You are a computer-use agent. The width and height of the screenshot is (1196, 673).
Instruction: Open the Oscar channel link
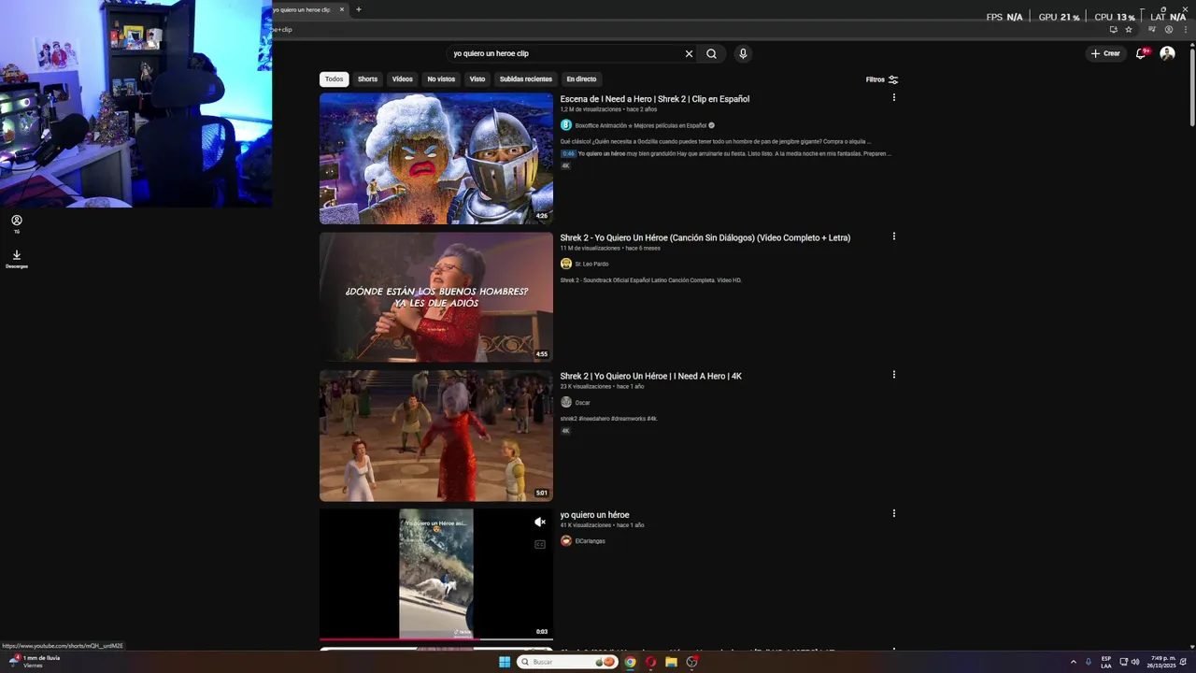point(582,403)
